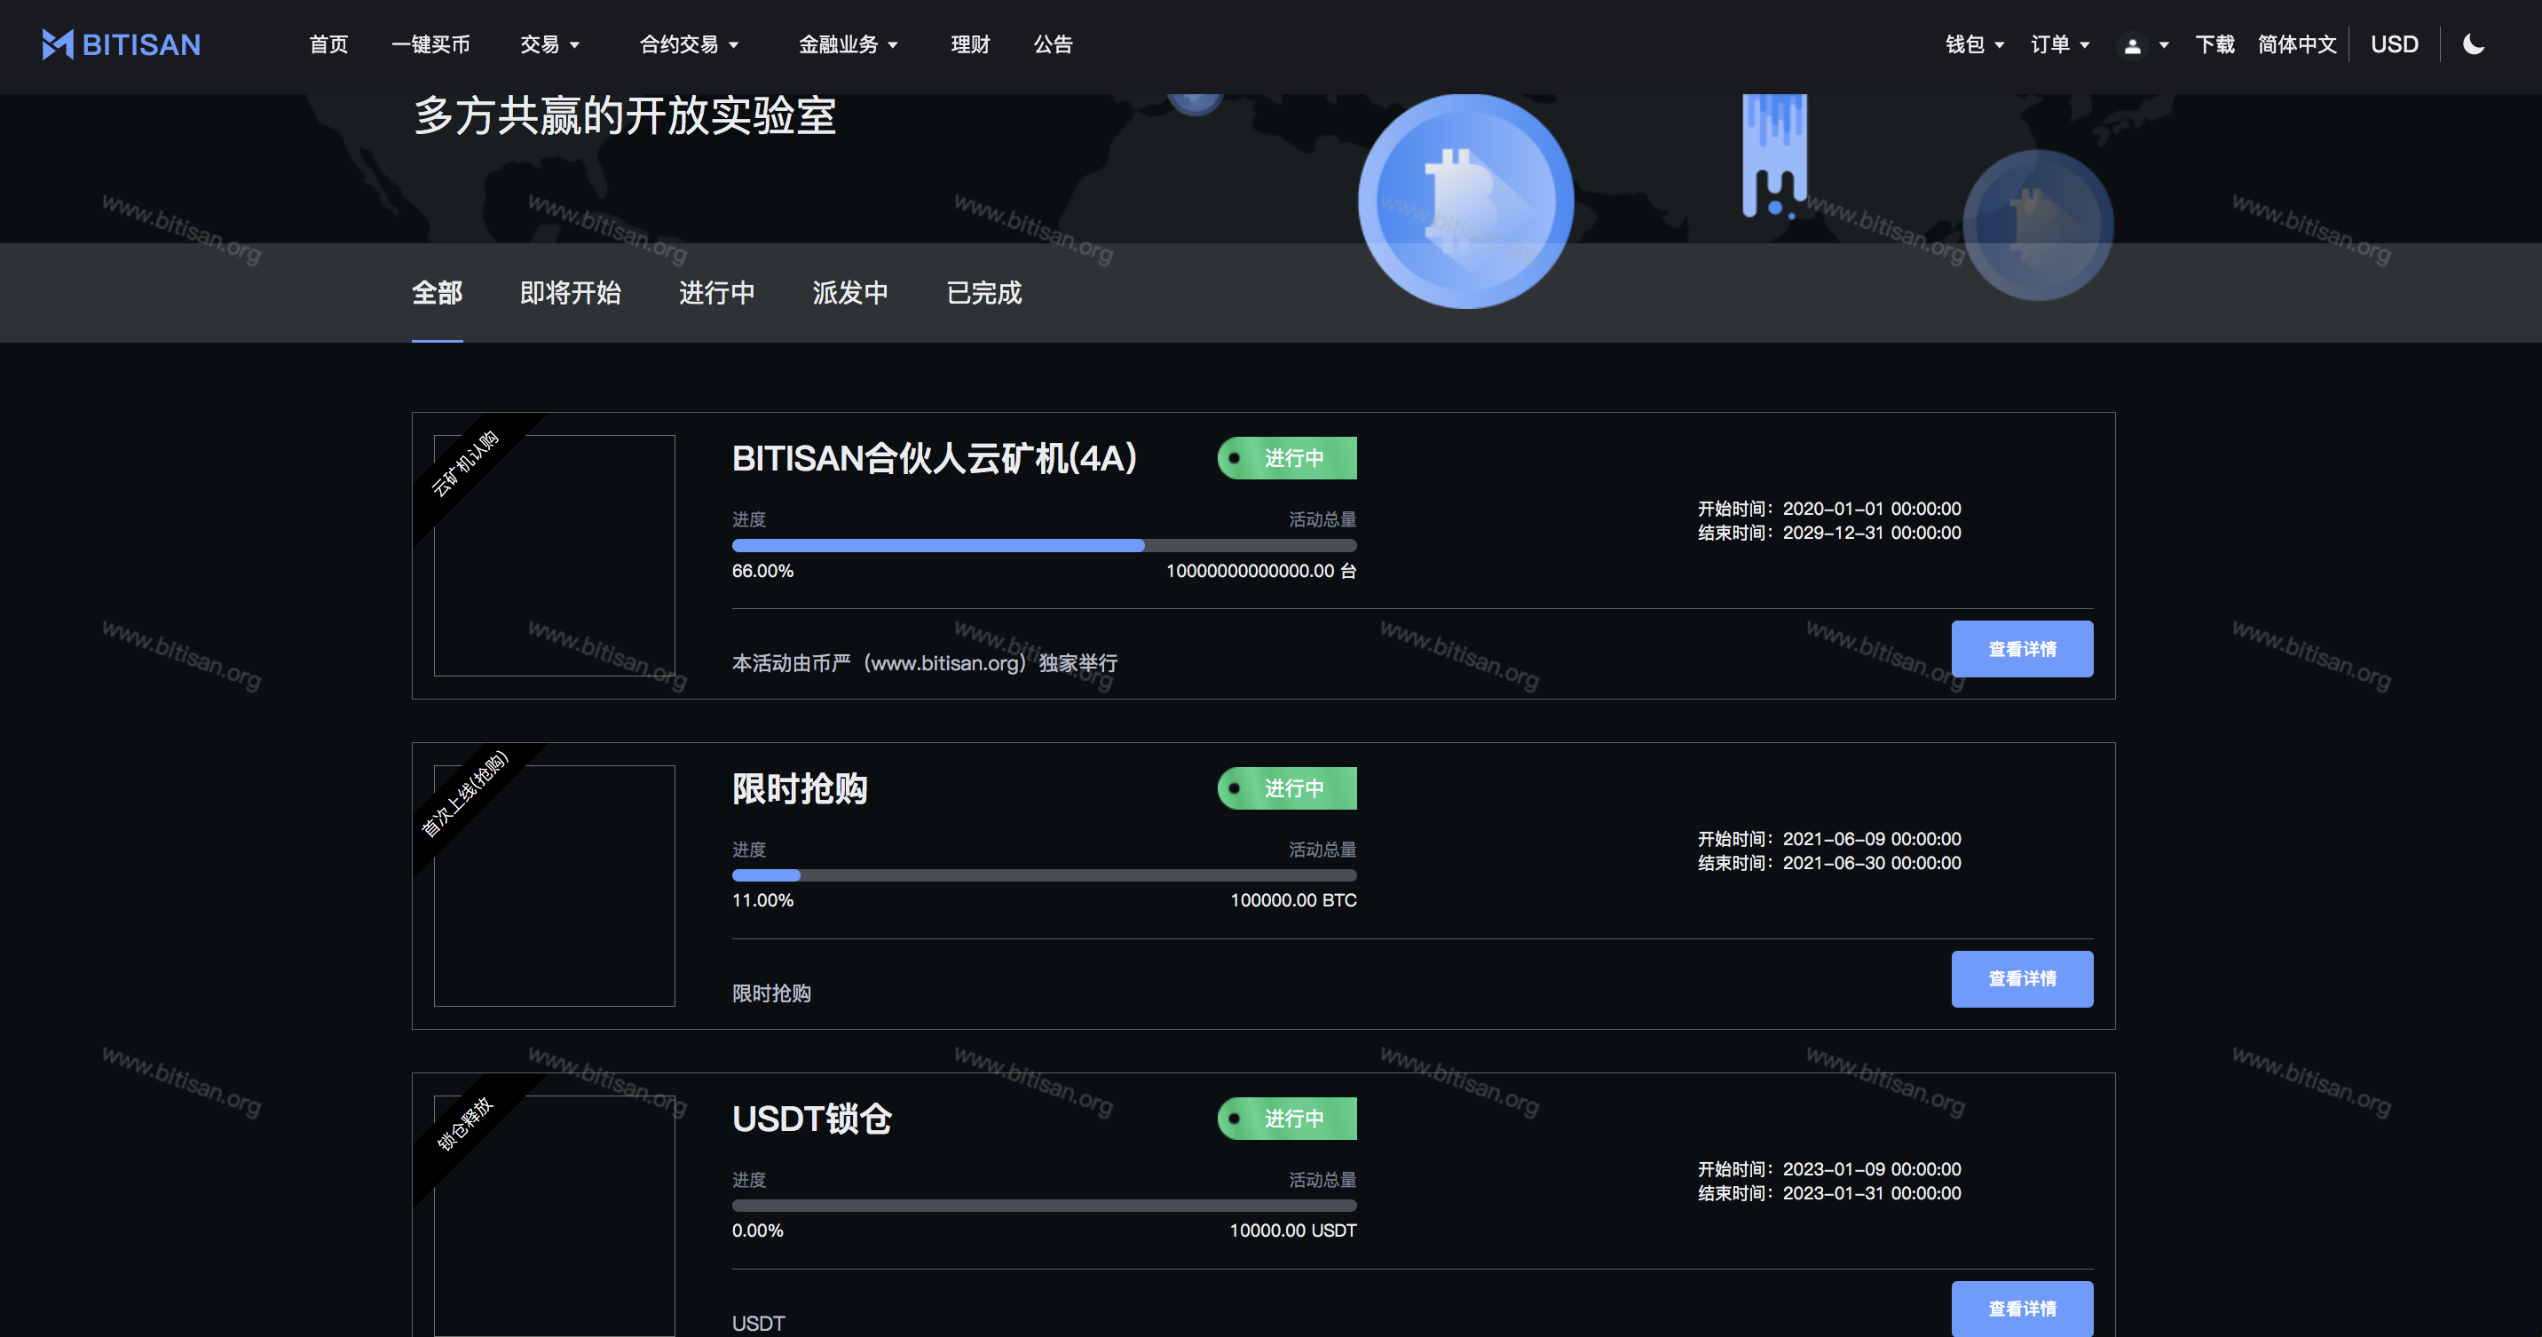2542x1337 pixels.
Task: Select the USD currency option
Action: coord(2394,44)
